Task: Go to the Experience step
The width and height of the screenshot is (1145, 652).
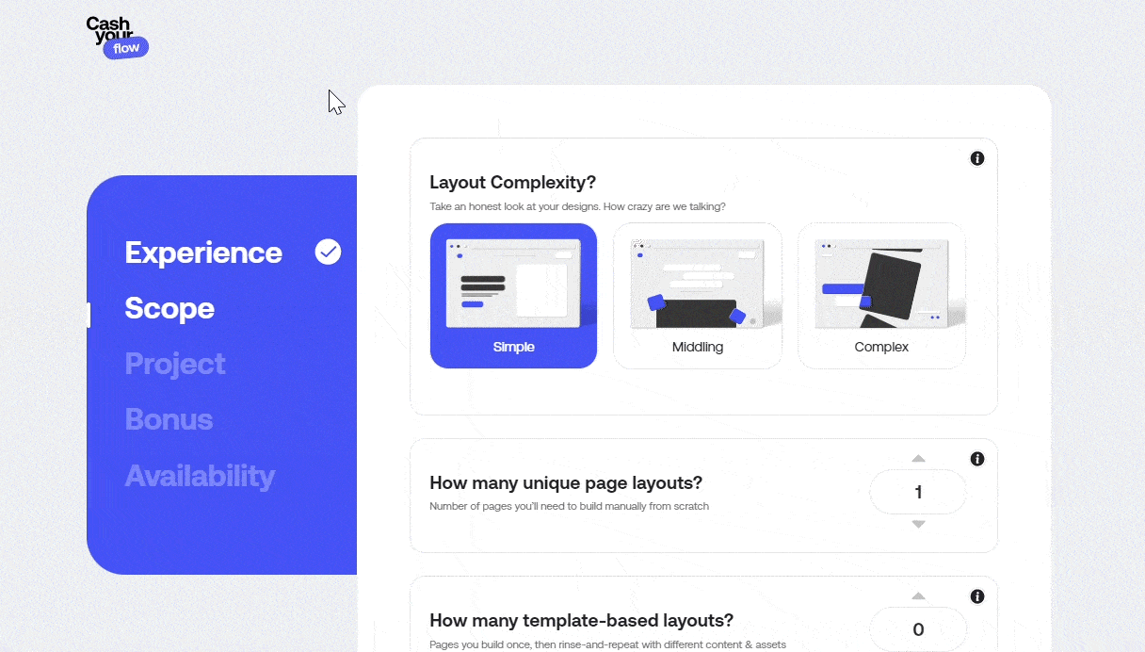Action: point(203,253)
